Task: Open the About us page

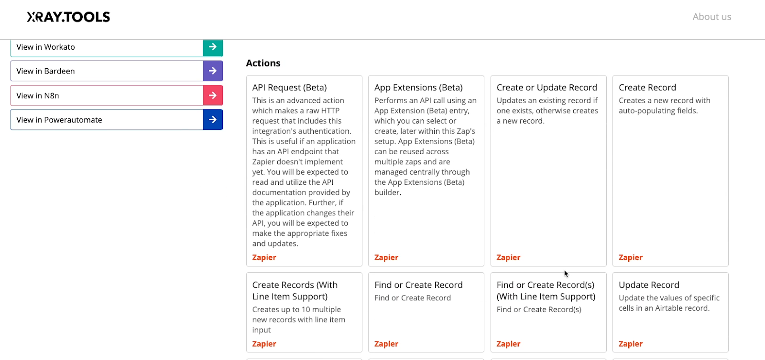Action: coord(712,17)
